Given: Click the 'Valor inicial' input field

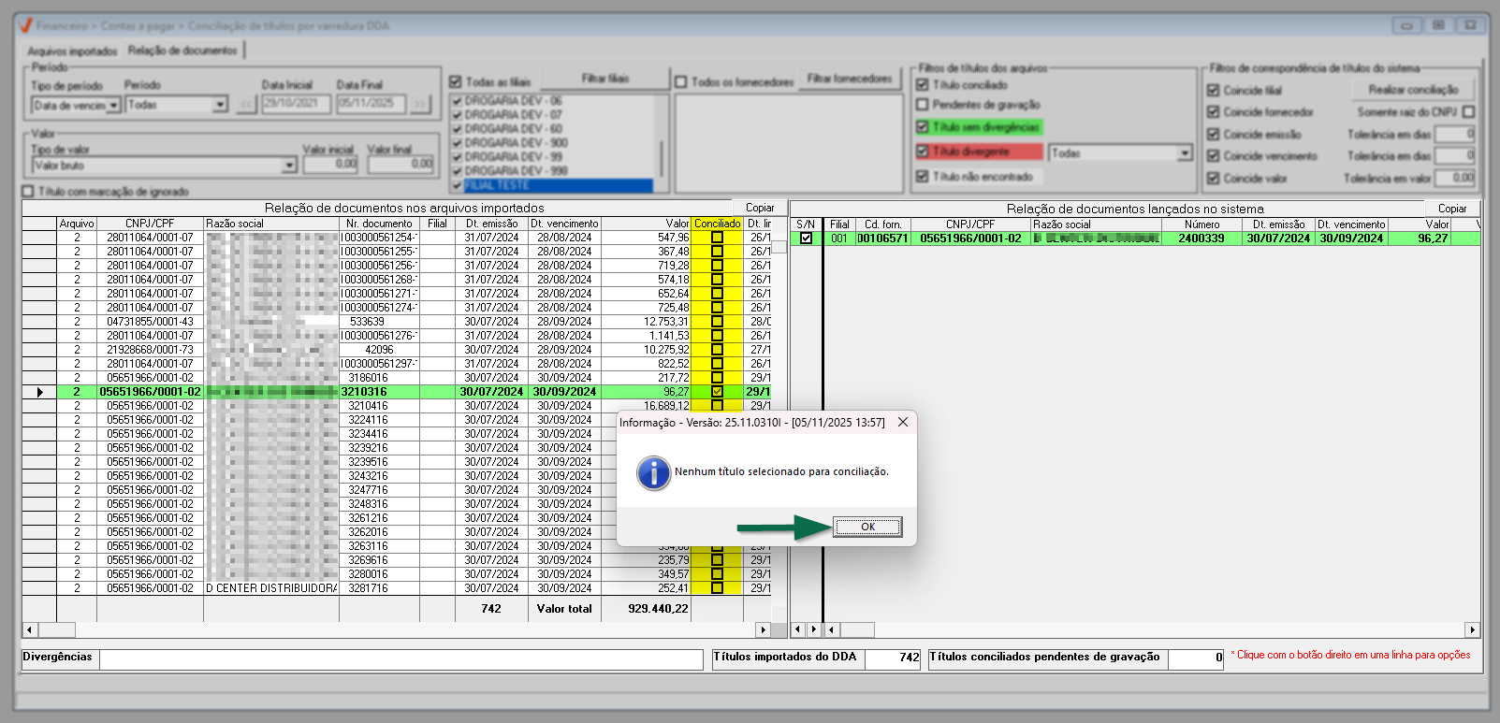Looking at the screenshot, I should tap(330, 164).
